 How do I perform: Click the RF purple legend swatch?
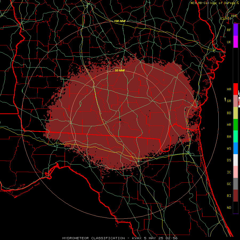[235, 30]
